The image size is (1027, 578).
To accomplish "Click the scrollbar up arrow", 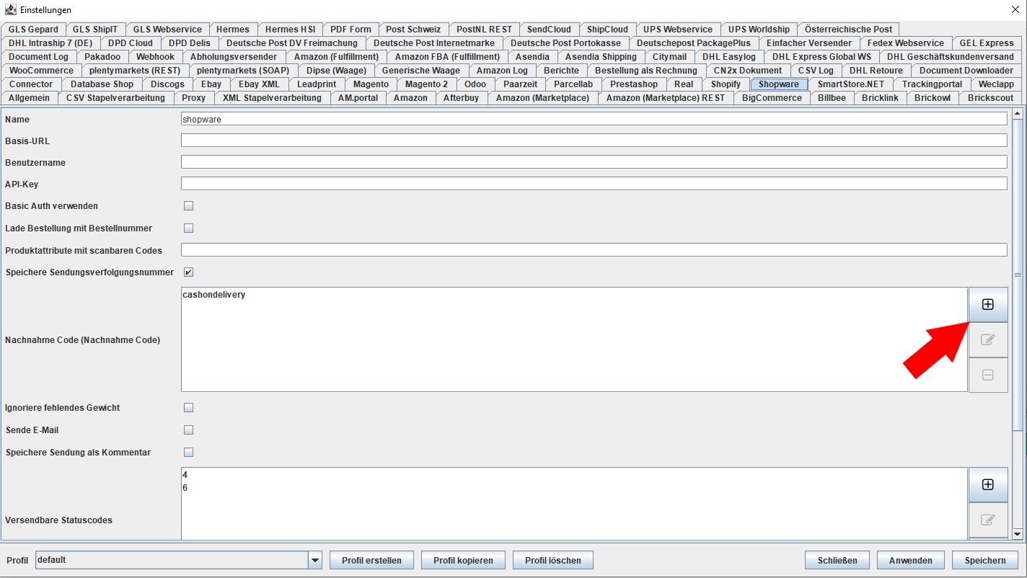I will coord(1017,113).
